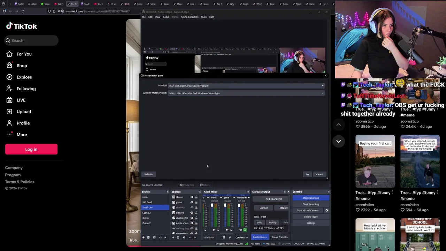Go to next TikTok video with down arrow
Image resolution: width=446 pixels, height=251 pixels.
pyautogui.click(x=339, y=141)
